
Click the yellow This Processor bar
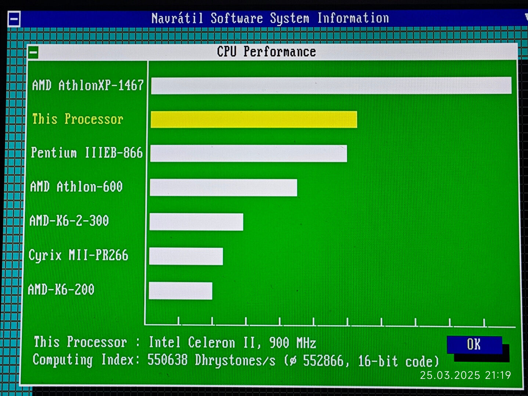click(254, 119)
